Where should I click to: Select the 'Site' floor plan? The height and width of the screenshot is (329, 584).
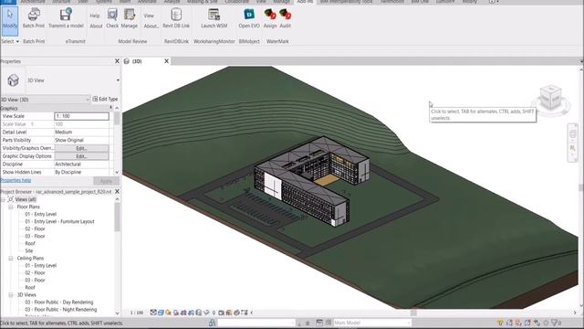[29, 250]
